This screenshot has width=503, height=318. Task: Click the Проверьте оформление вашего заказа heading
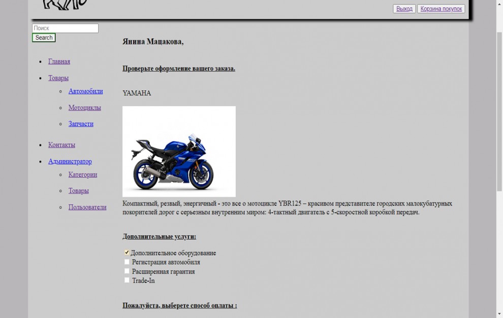pos(179,68)
